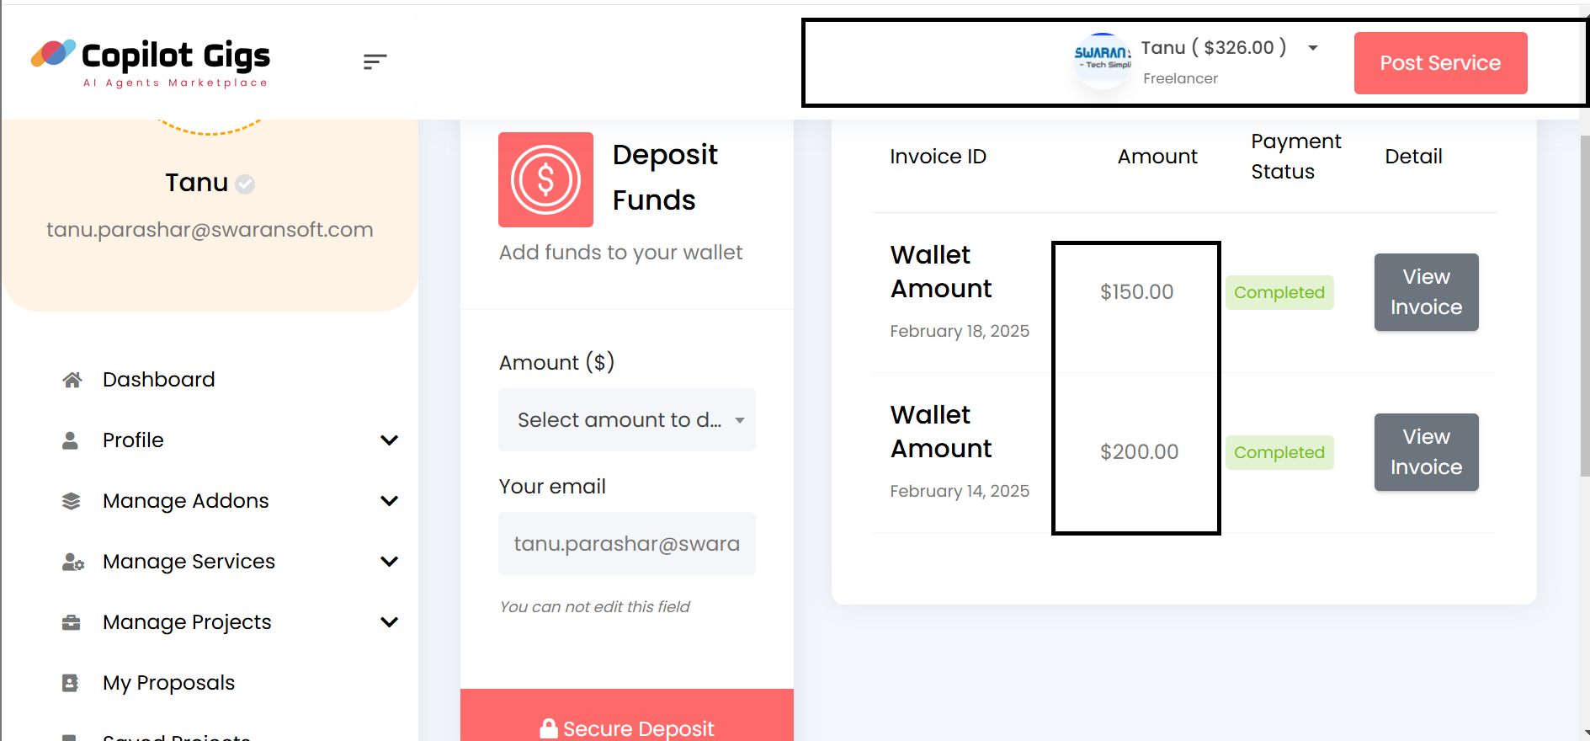Image resolution: width=1590 pixels, height=741 pixels.
Task: Open the Select amount to deposit dropdown
Action: (x=626, y=419)
